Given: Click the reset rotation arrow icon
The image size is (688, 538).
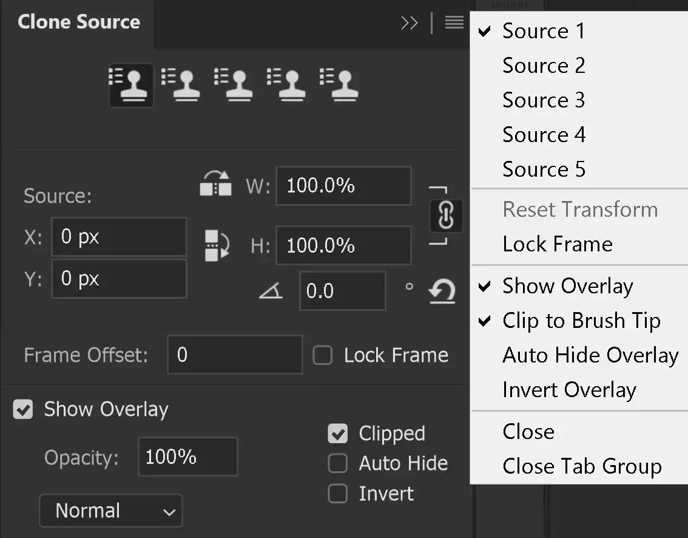Looking at the screenshot, I should (442, 291).
